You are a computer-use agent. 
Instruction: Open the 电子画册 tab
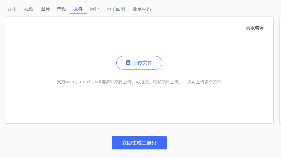[x=116, y=9]
